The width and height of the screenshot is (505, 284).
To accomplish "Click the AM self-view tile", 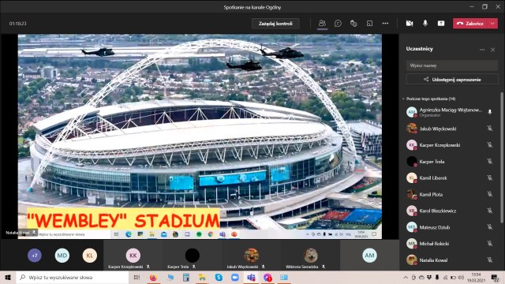I will coord(369,255).
